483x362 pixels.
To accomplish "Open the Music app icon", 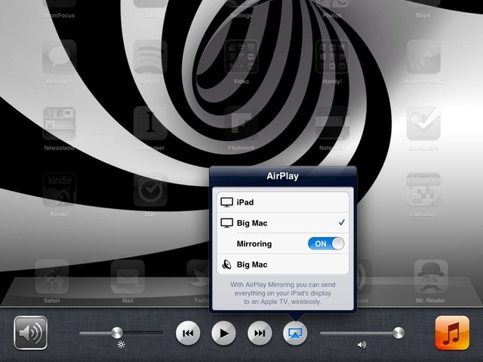I will click(452, 333).
